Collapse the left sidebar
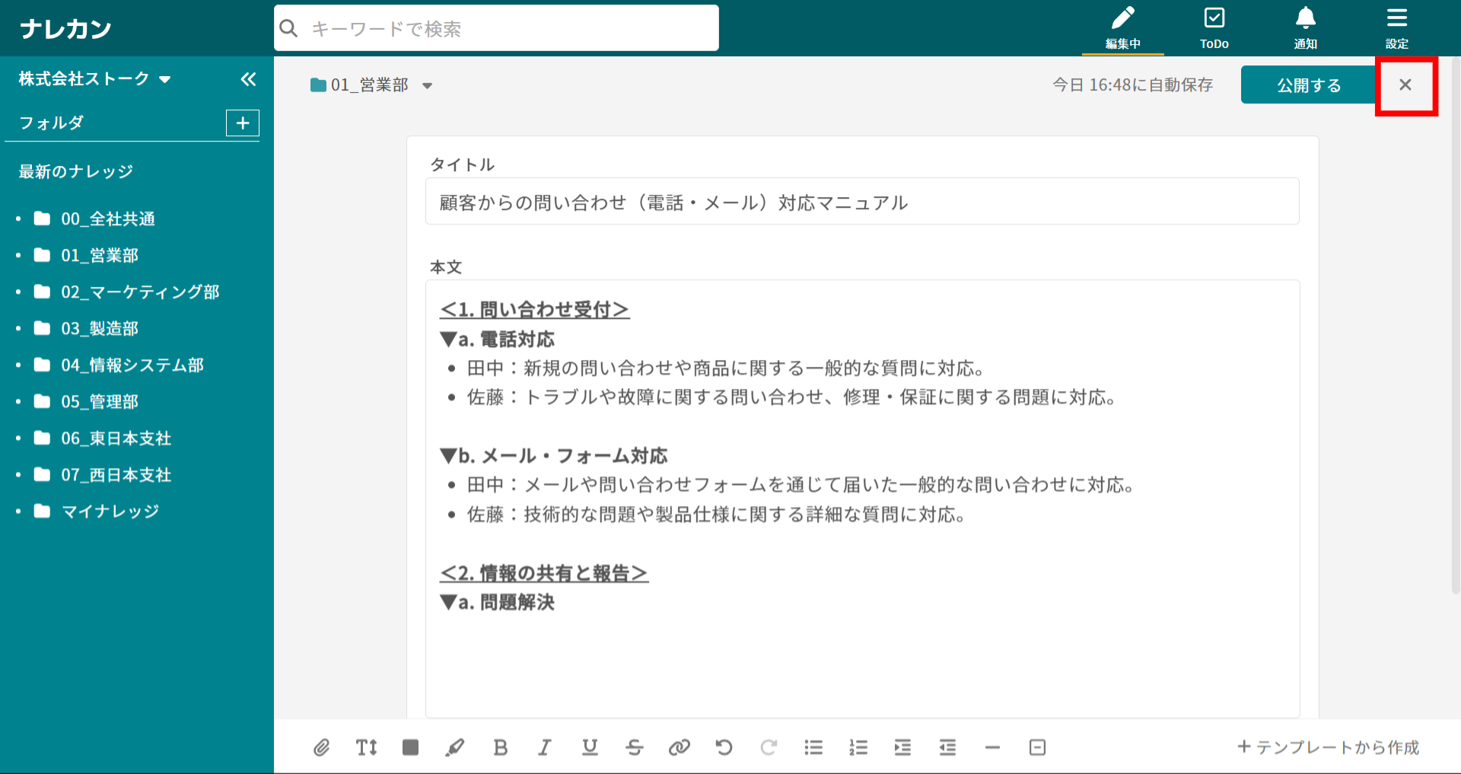This screenshot has height=774, width=1461. pyautogui.click(x=248, y=79)
